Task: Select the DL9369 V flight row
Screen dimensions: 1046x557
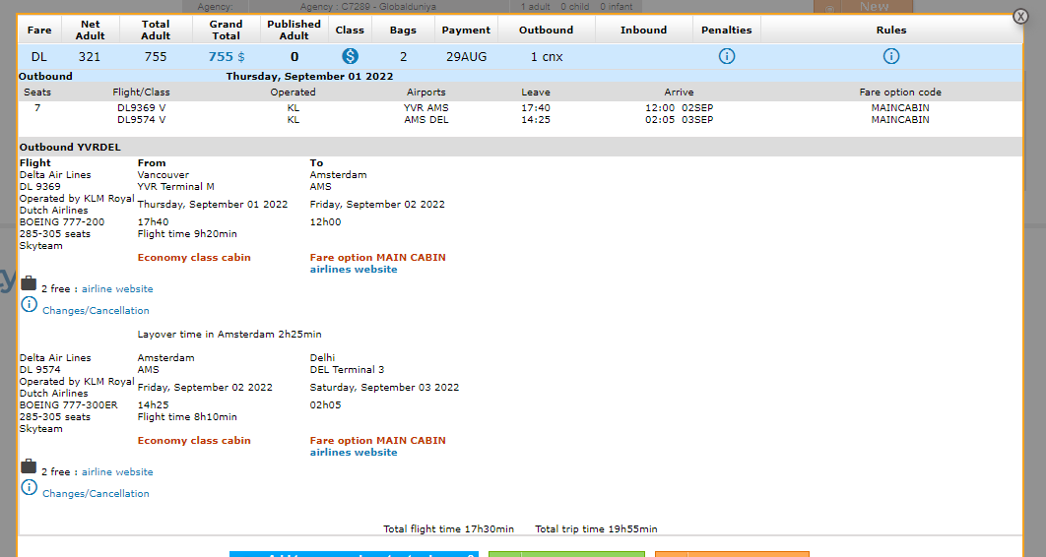Action: click(141, 108)
